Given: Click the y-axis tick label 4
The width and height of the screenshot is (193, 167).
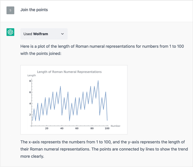Looking at the screenshot, I should (x=30, y=104).
